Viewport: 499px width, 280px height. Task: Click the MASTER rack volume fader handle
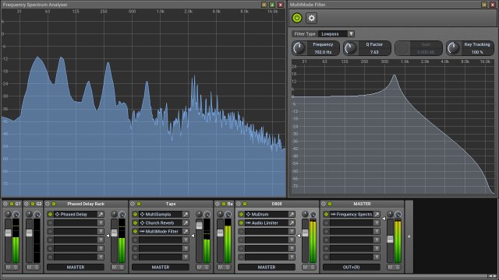(x=390, y=239)
